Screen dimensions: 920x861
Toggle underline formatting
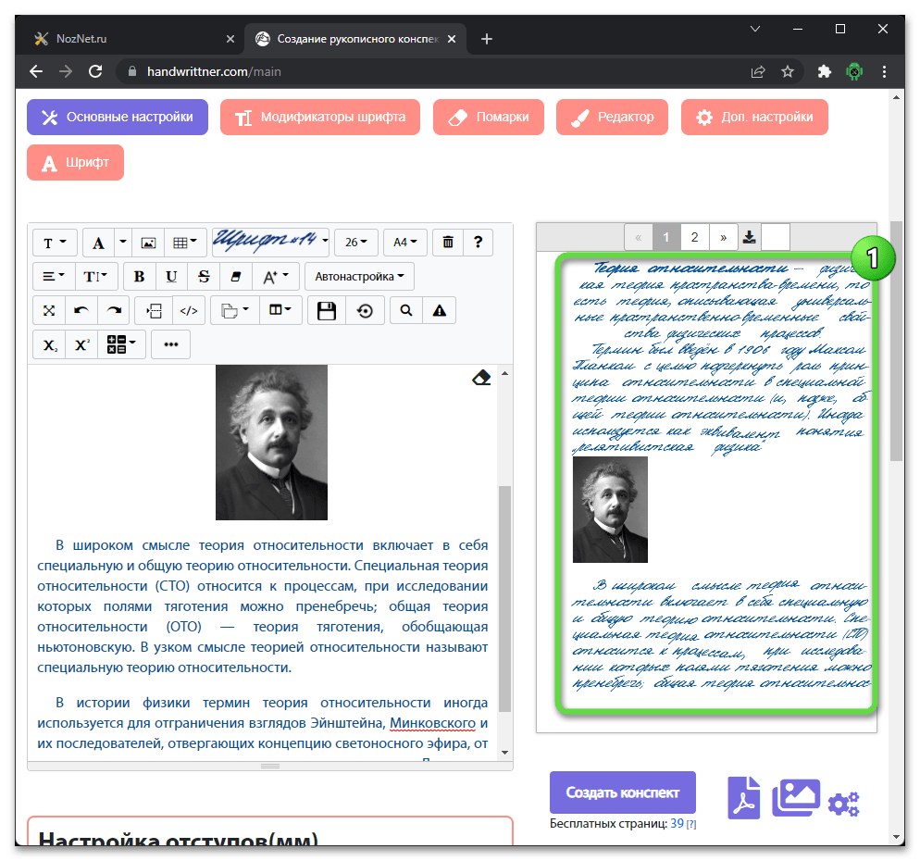[171, 276]
